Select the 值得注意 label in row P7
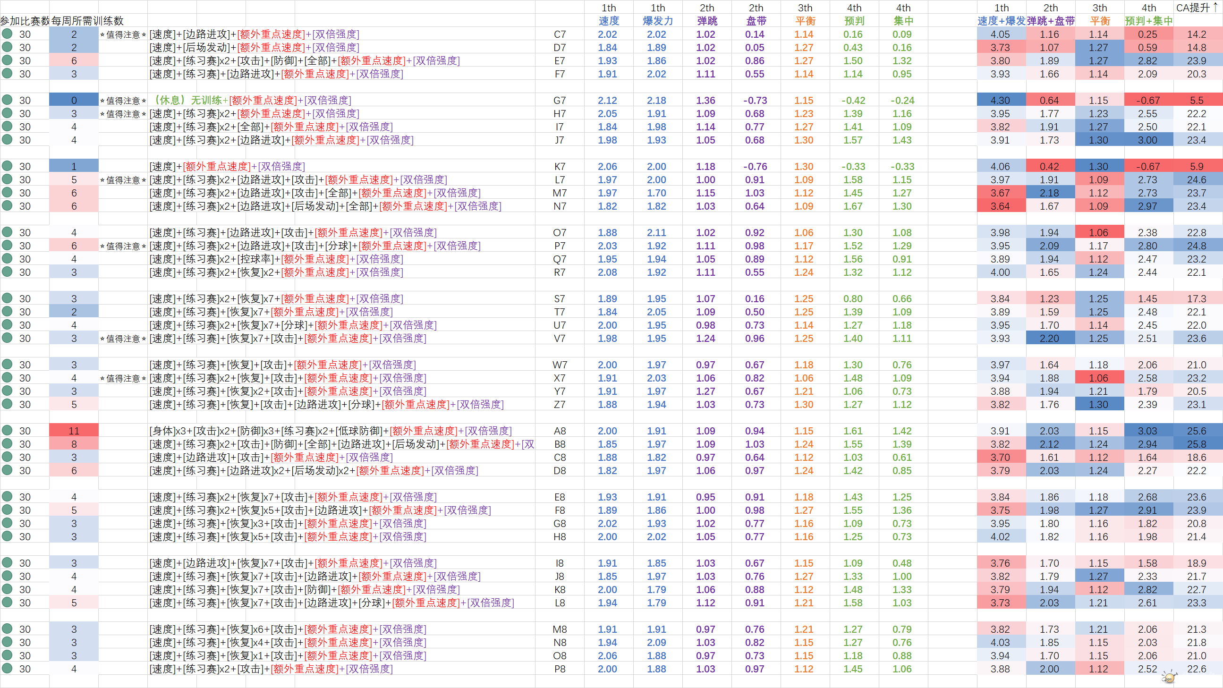Screen dimensions: 1223x688 pyautogui.click(x=123, y=246)
